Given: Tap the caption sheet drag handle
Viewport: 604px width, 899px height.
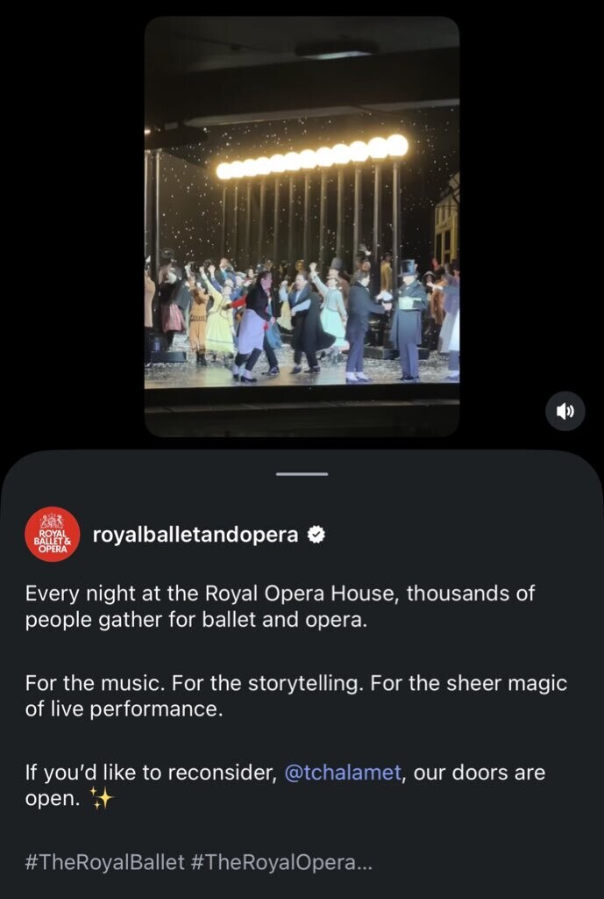Looking at the screenshot, I should tap(302, 473).
